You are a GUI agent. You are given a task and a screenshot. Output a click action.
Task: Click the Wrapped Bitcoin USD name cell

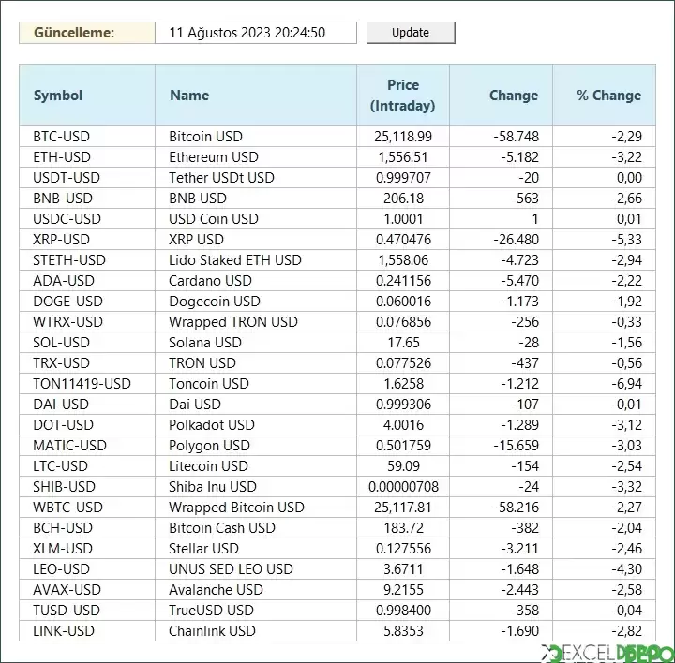pyautogui.click(x=236, y=508)
